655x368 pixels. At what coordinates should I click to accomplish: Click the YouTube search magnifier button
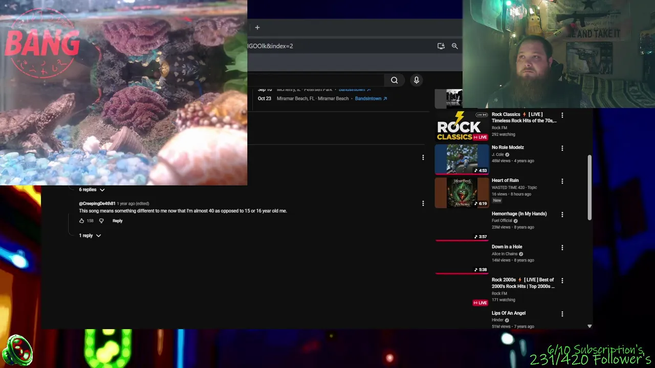click(x=394, y=80)
